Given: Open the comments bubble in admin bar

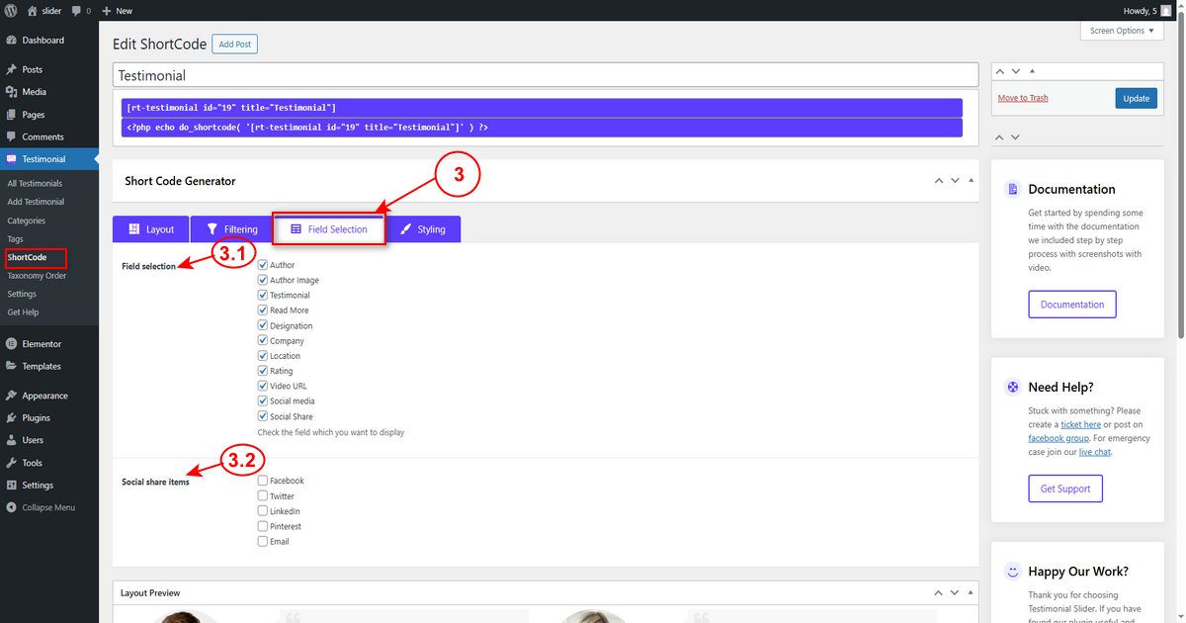Looking at the screenshot, I should point(76,11).
